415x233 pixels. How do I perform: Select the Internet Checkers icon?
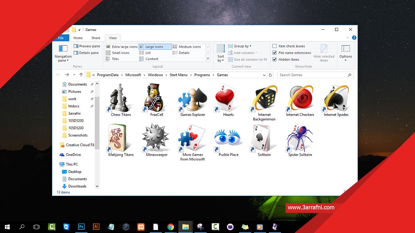tap(300, 100)
